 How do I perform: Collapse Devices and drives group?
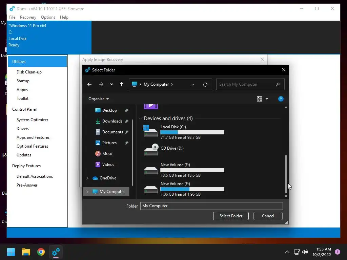tap(140, 118)
